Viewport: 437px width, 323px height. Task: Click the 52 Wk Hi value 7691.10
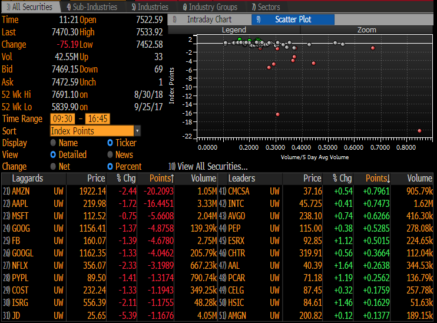click(65, 94)
